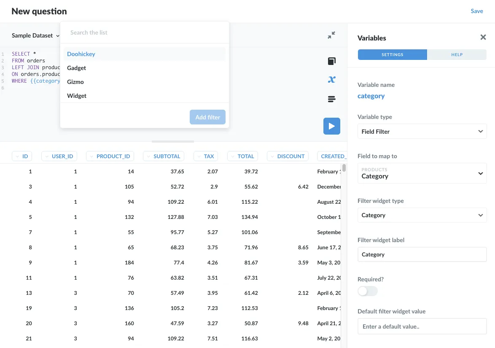The image size is (495, 348).
Task: Close the Variables panel
Action: pos(483,37)
